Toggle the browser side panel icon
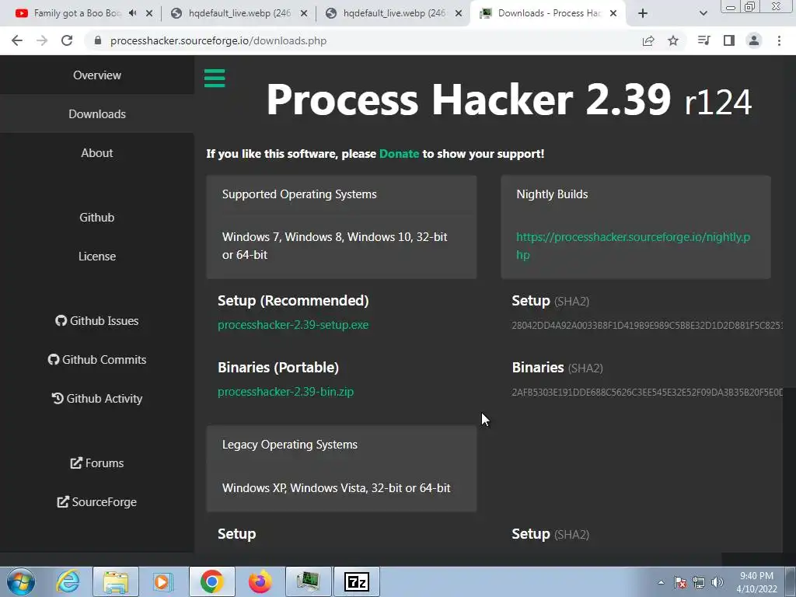This screenshot has width=796, height=597. (729, 40)
